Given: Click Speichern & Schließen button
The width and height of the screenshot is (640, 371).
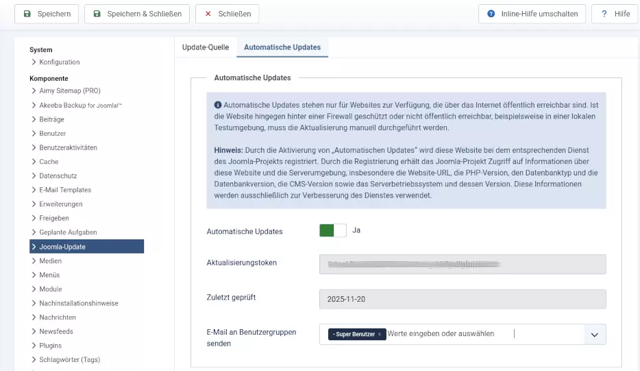Looking at the screenshot, I should pyautogui.click(x=137, y=14).
